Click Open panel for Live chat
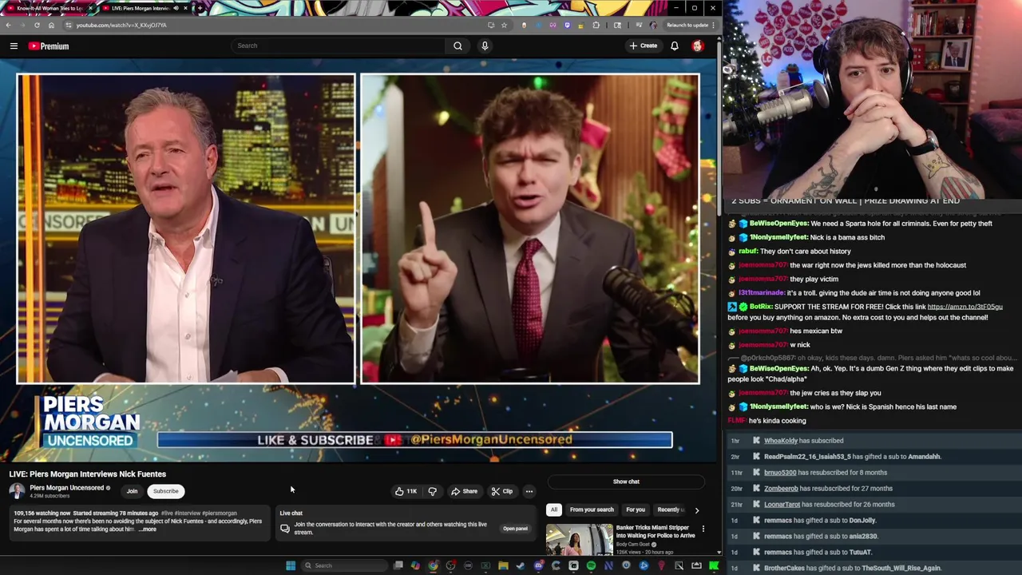The height and width of the screenshot is (575, 1022). pos(515,529)
